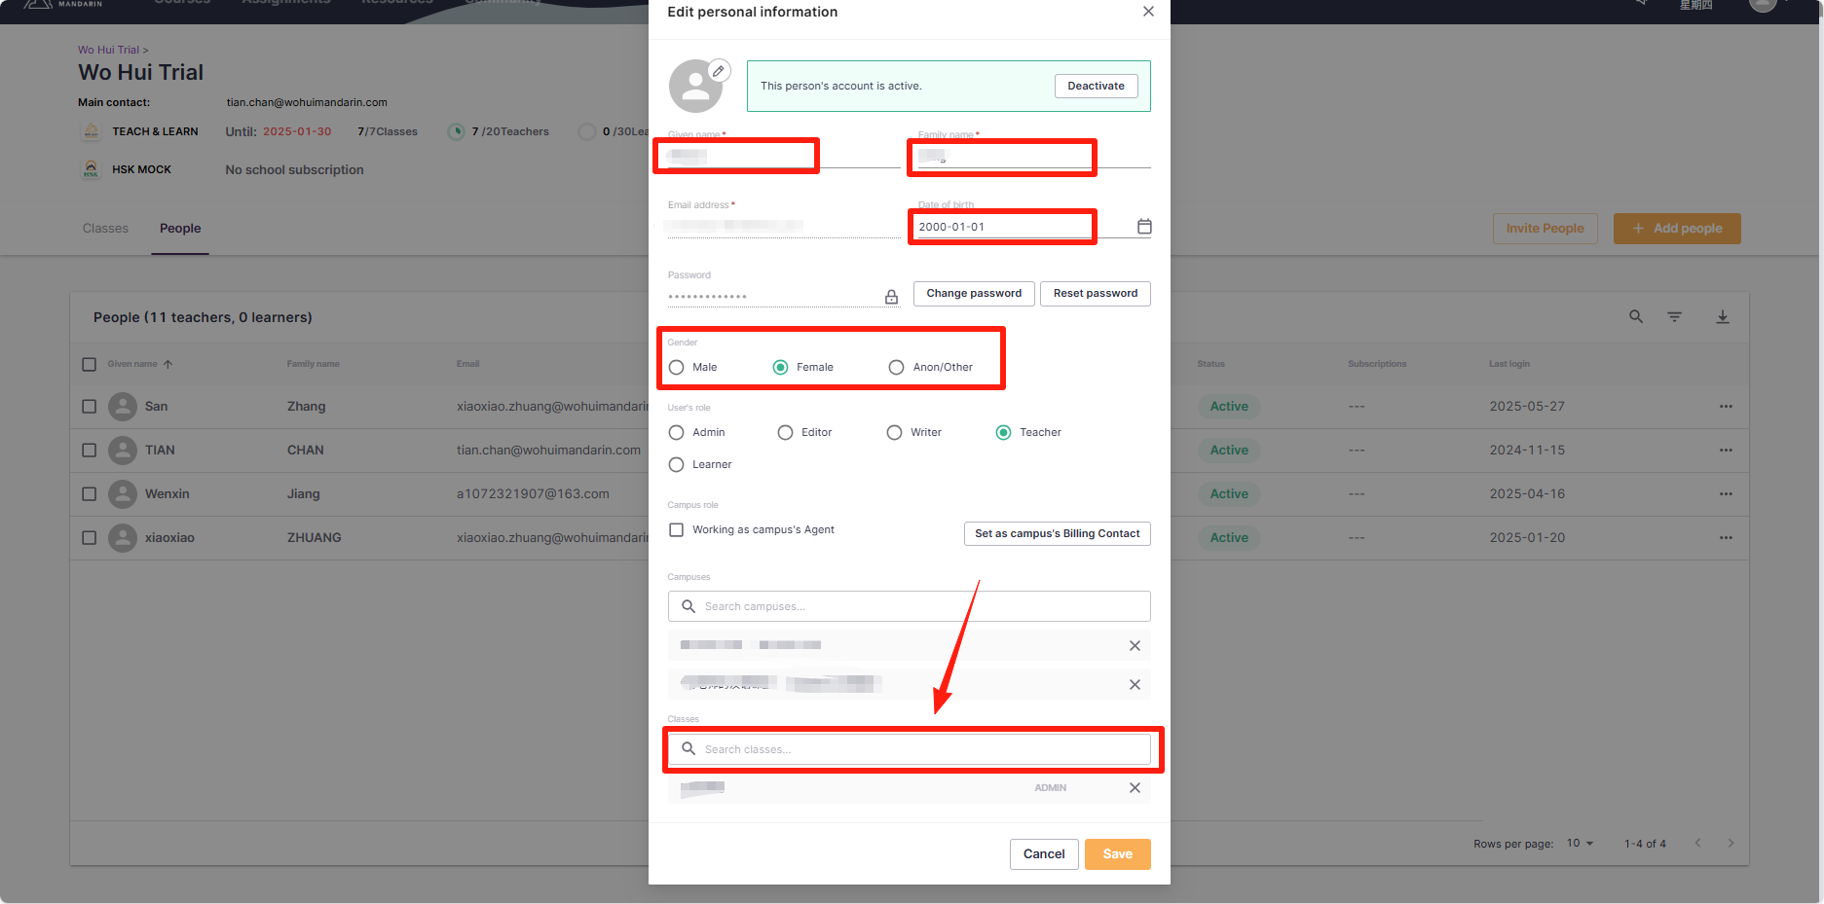Click the Deactivate account button
Viewport: 1824px width, 904px height.
1096,87
